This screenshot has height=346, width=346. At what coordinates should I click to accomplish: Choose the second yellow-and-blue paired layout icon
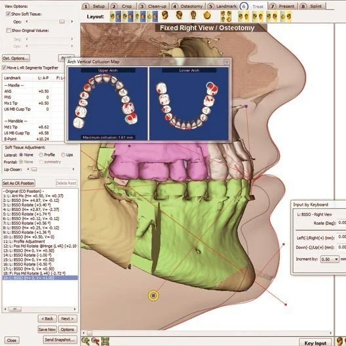[x=128, y=16]
